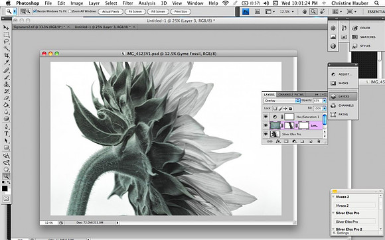
Task: Switch to the Paths tab in Layers panel
Action: [299, 94]
